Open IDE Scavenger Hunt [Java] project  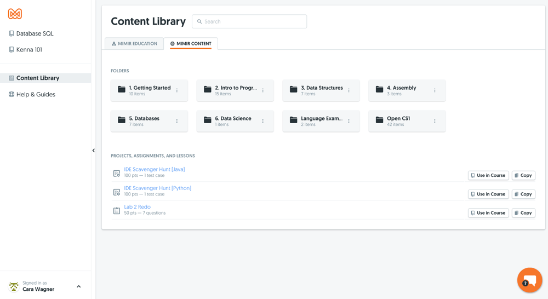coord(155,169)
